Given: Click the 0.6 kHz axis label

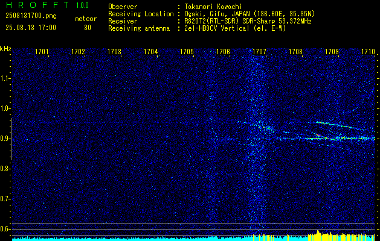Looking at the screenshot, I should (4, 229).
